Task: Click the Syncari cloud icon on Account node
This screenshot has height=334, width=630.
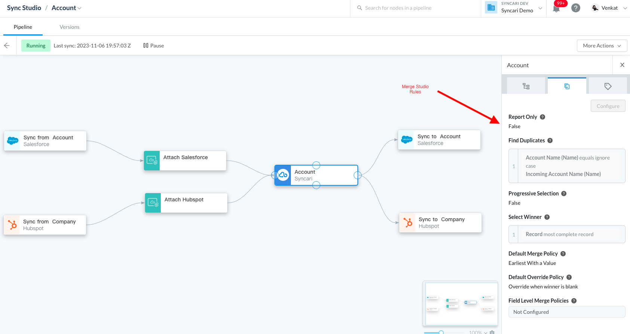Action: tap(283, 175)
